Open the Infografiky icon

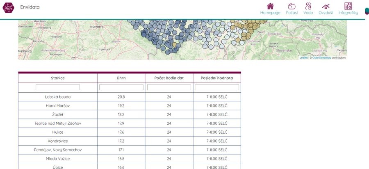click(x=348, y=6)
